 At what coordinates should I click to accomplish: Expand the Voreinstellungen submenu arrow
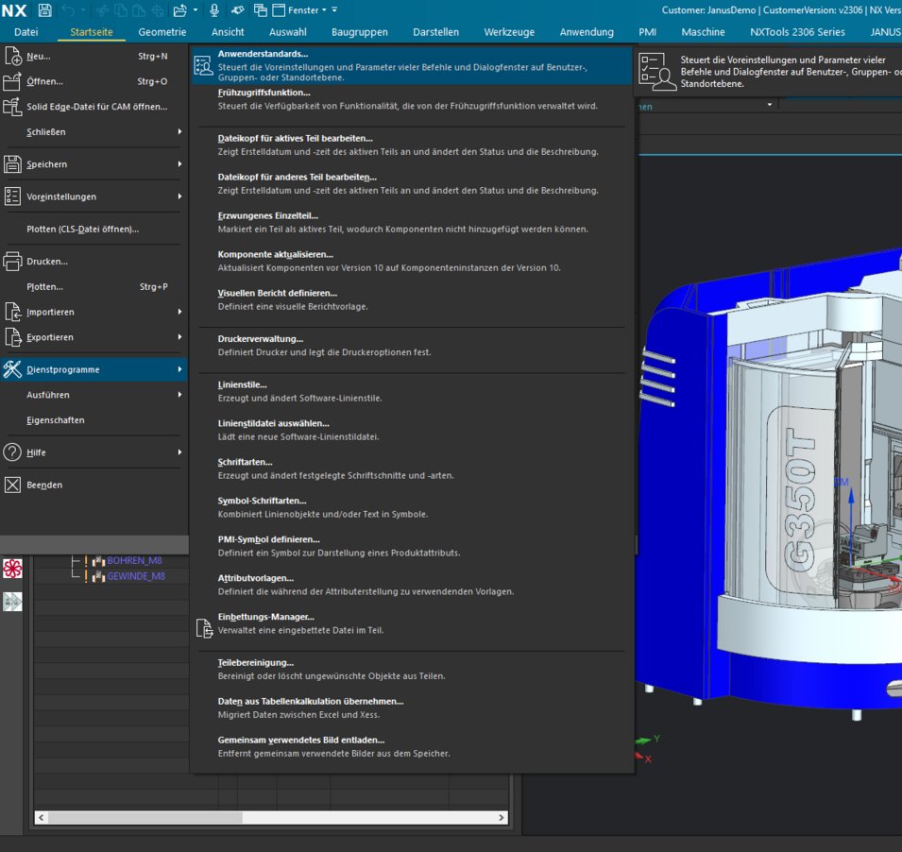coord(179,196)
